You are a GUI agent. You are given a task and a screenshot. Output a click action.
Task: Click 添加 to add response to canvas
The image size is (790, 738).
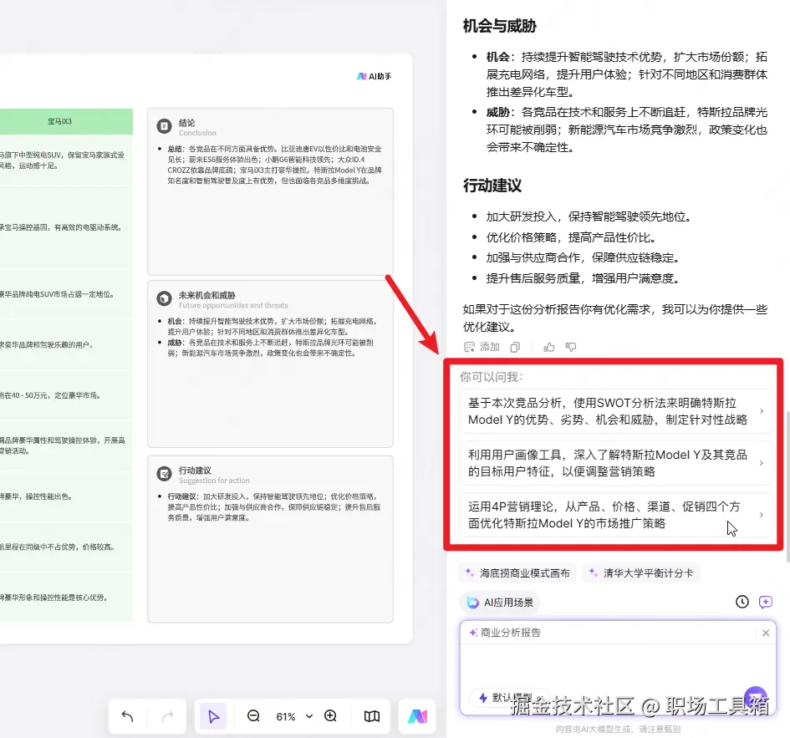[x=482, y=347]
